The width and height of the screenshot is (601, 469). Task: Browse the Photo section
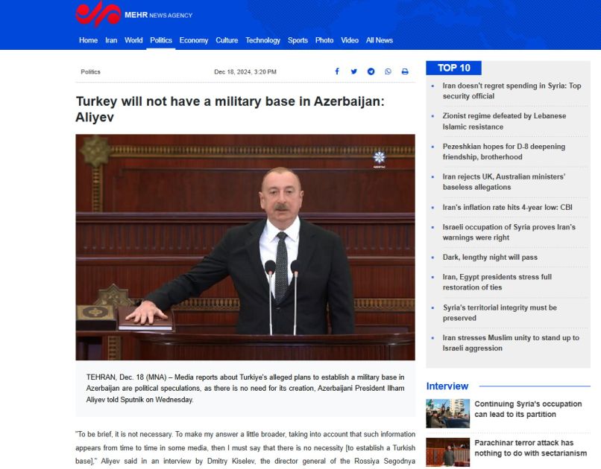(324, 40)
